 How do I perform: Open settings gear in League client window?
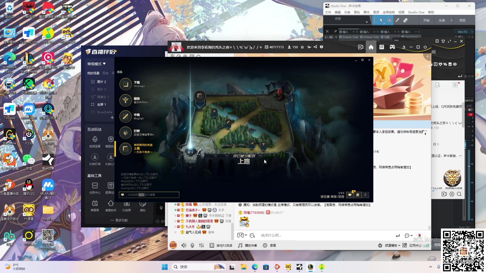point(362,60)
